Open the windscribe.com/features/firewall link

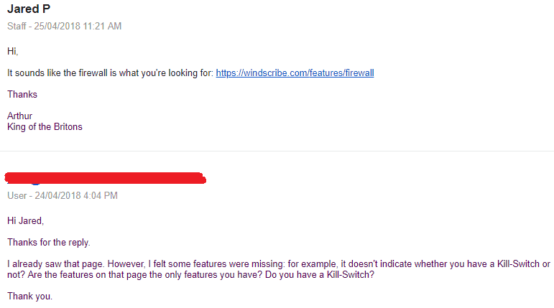295,73
